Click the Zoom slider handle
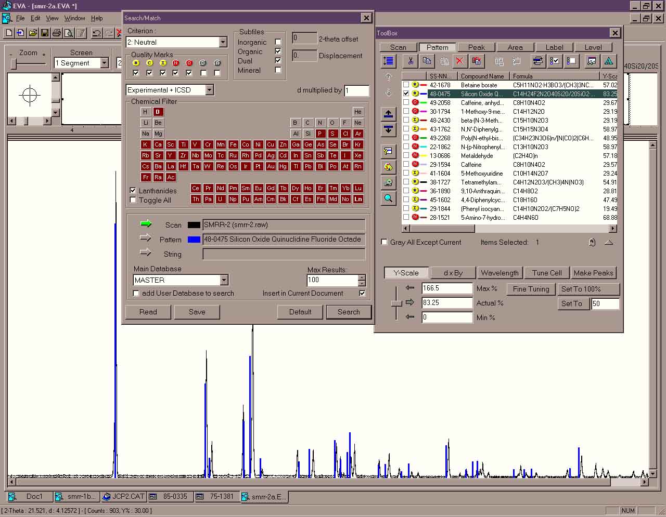 (x=14, y=63)
